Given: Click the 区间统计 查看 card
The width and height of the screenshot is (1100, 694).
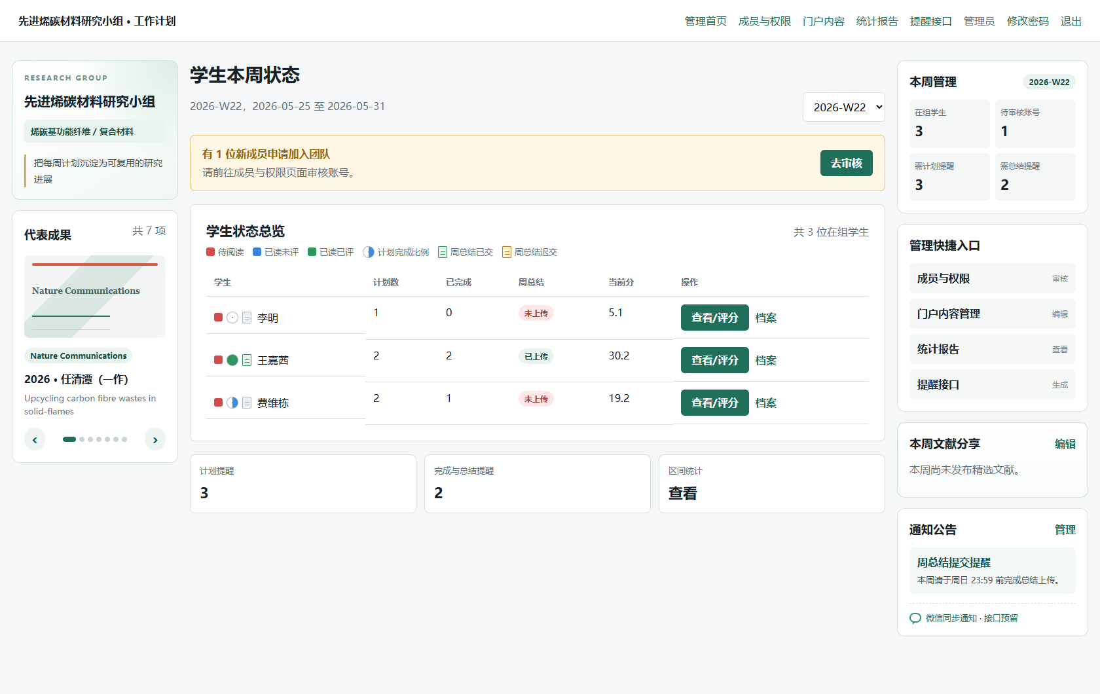Looking at the screenshot, I should [772, 484].
